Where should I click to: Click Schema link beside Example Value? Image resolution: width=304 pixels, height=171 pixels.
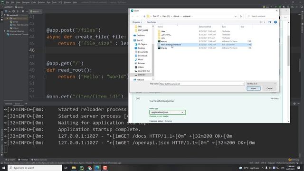168,121
